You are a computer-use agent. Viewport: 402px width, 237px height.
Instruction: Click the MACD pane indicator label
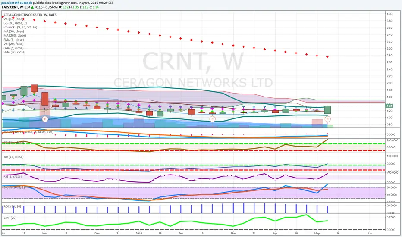(28, 132)
